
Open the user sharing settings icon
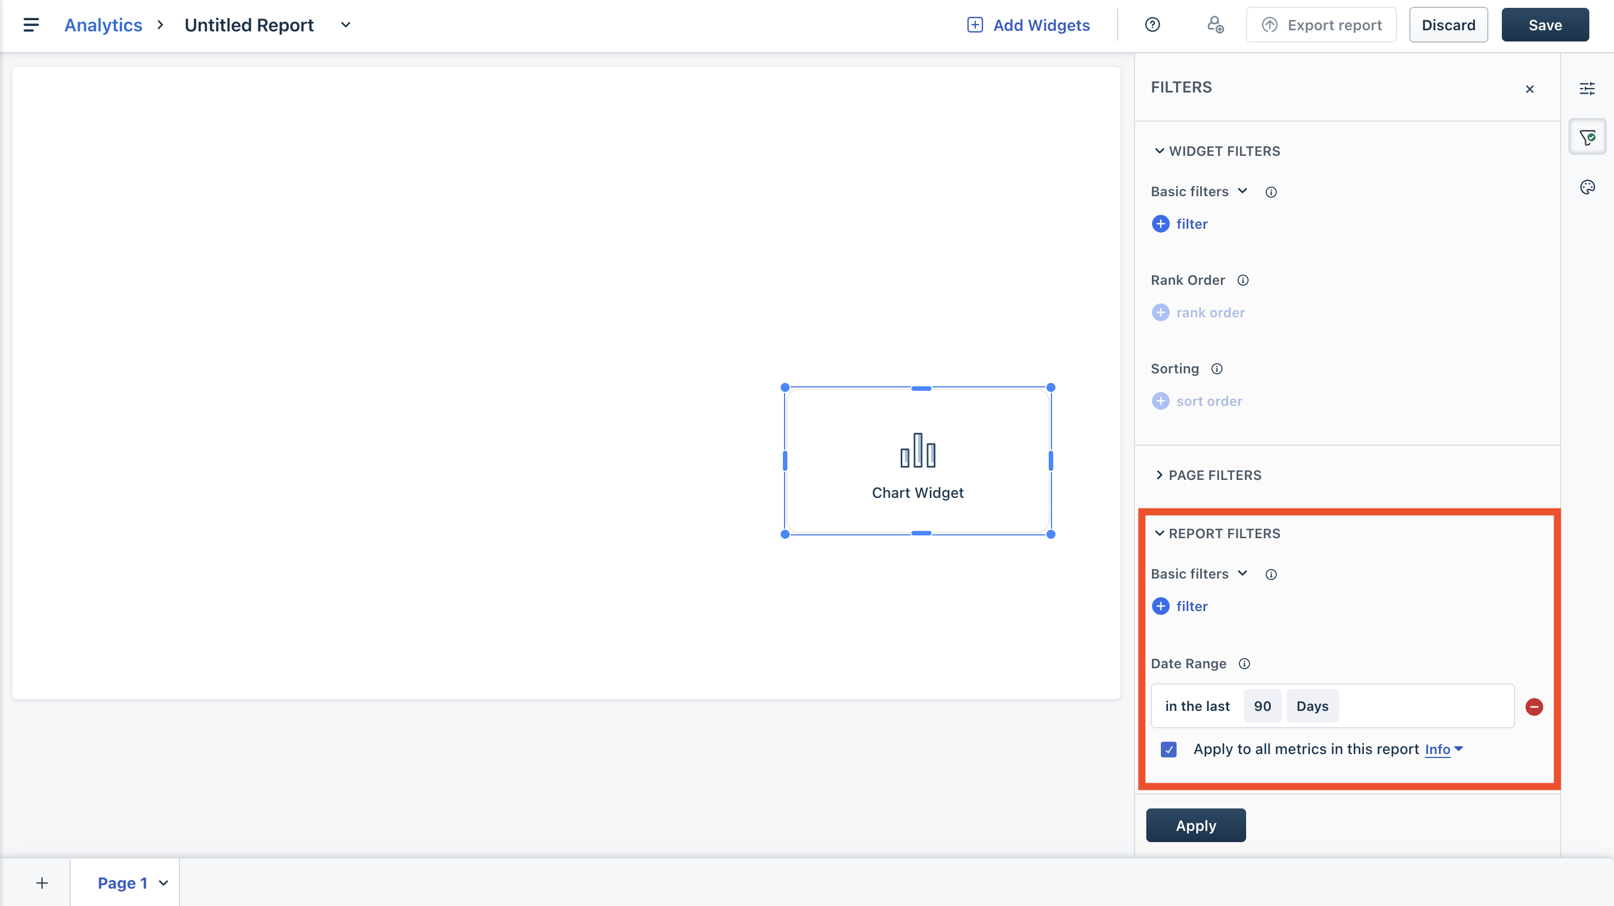coord(1215,25)
